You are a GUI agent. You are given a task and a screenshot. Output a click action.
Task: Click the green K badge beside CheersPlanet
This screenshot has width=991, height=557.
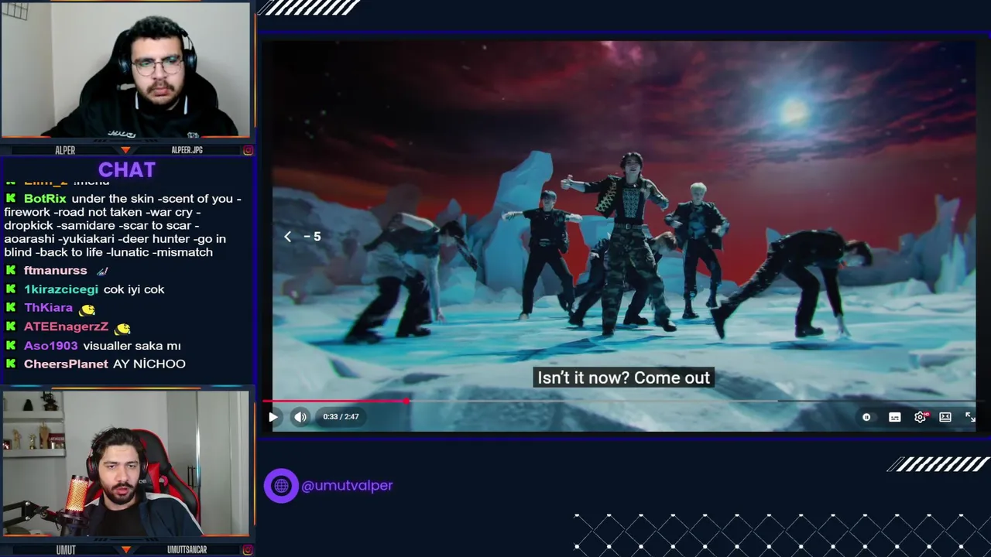coord(11,364)
